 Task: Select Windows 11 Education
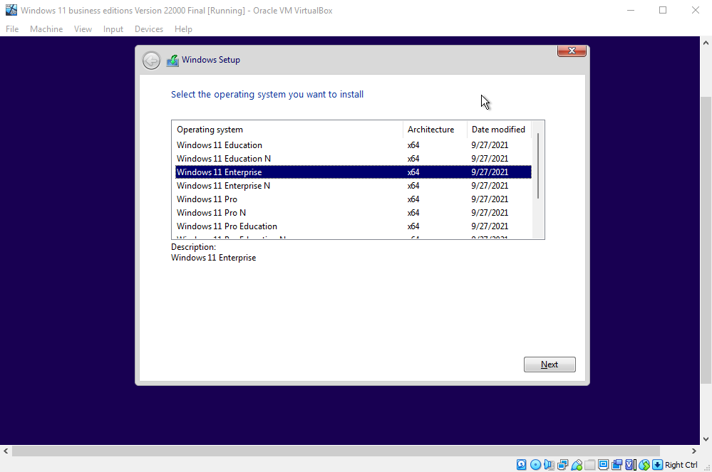click(354, 145)
